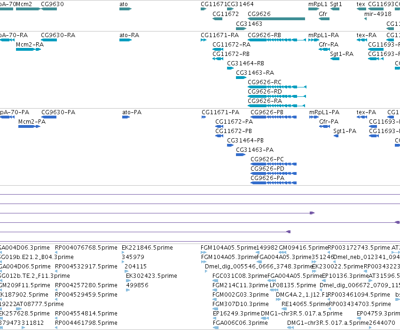Select the 'CG9626-PD' protein label
The image size is (400, 330).
[267, 169]
